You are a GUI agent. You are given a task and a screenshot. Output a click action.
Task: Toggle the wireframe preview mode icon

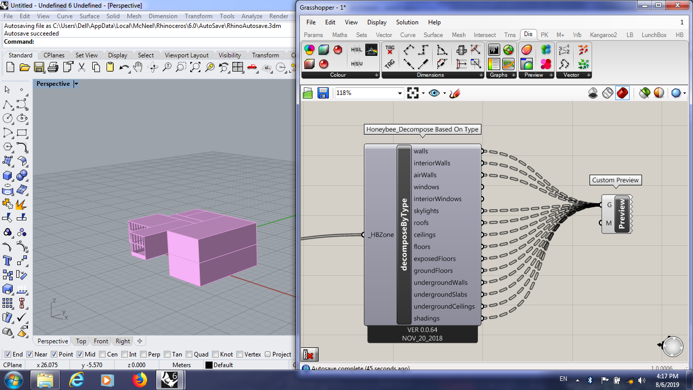(x=608, y=93)
